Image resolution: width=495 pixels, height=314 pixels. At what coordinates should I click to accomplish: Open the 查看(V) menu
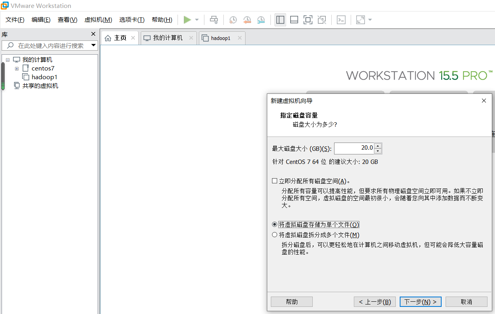(x=68, y=20)
